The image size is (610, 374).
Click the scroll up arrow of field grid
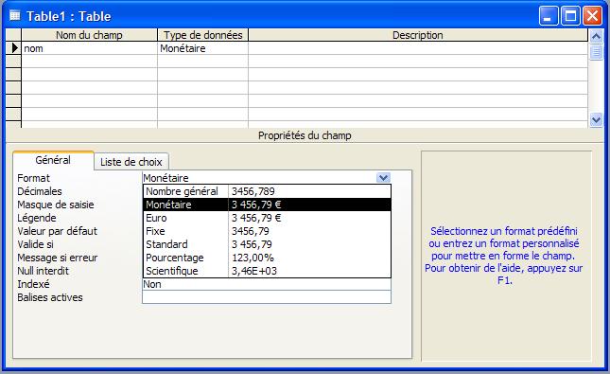[596, 37]
